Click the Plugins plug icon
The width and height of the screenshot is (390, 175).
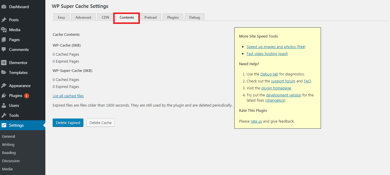click(4, 96)
